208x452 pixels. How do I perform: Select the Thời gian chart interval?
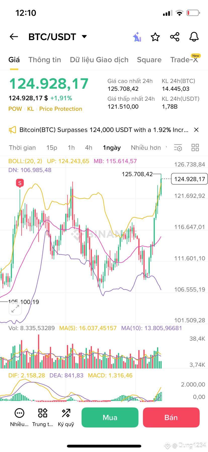click(x=22, y=148)
